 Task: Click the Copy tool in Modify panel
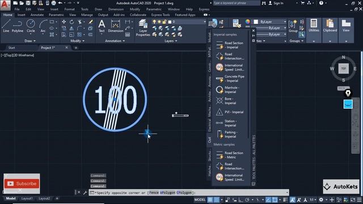pos(64,28)
